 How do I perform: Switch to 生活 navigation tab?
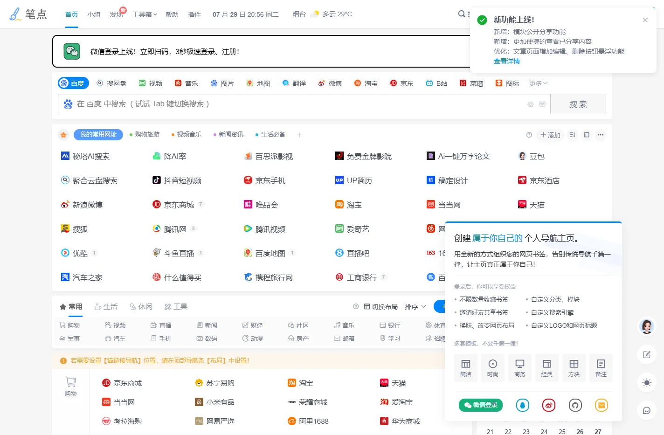(x=106, y=306)
